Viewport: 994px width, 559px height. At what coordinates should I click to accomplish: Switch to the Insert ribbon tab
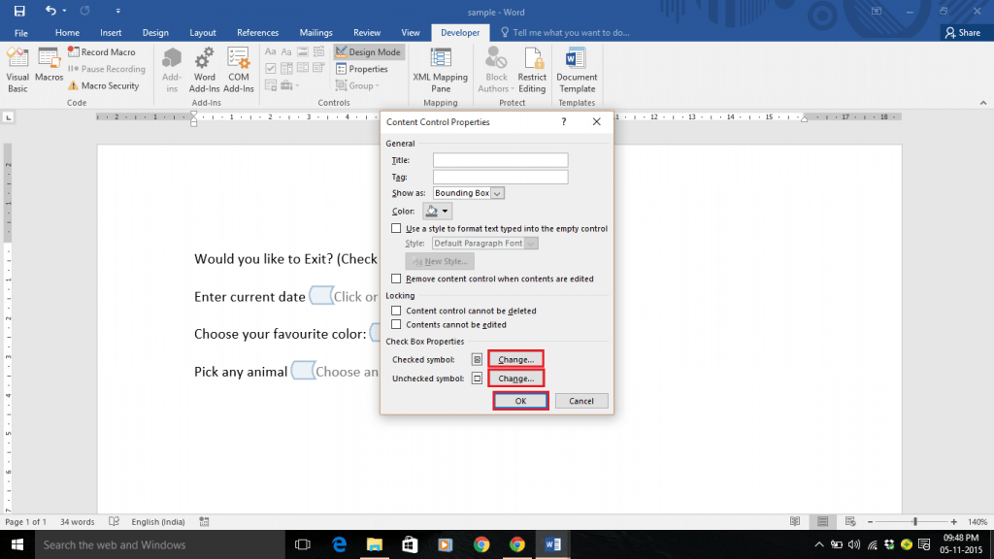coord(111,32)
